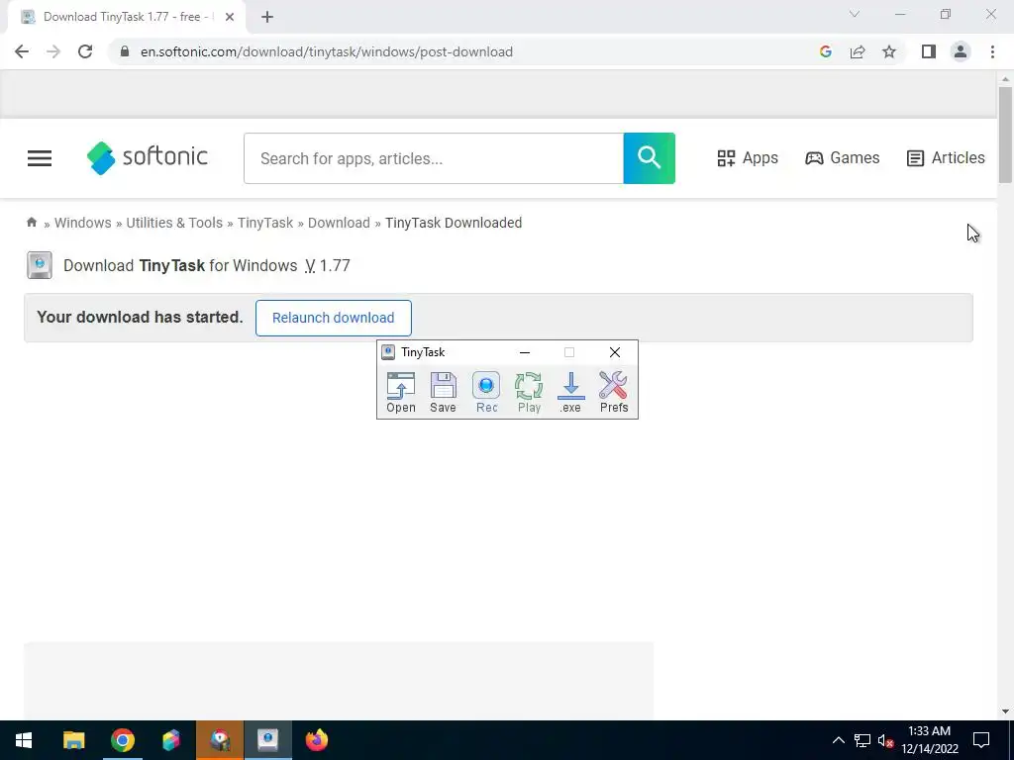Go to Windows breadcrumb link

pyautogui.click(x=83, y=223)
